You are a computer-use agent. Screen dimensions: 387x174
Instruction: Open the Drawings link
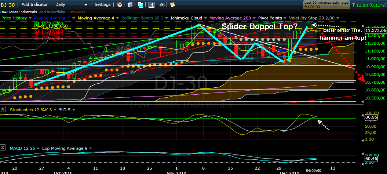[x=77, y=12]
